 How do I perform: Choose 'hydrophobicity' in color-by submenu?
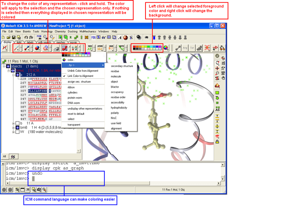[119, 108]
